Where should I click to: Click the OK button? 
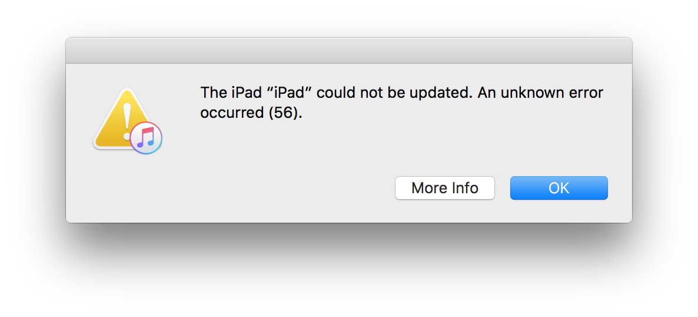pyautogui.click(x=559, y=188)
